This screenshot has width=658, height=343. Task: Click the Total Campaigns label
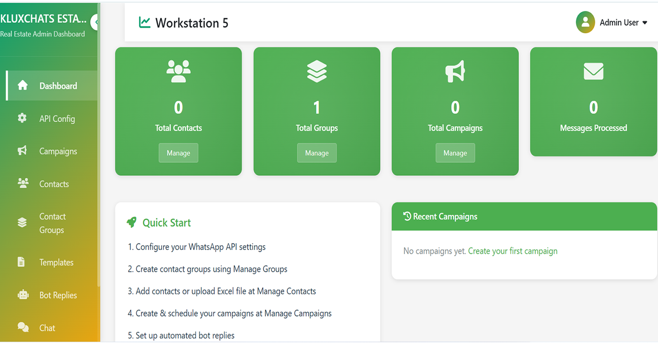pos(455,128)
